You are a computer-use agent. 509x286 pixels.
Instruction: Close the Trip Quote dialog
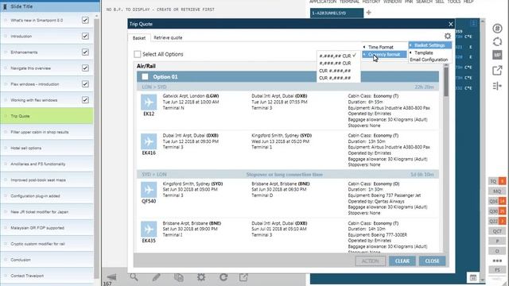[x=451, y=24]
